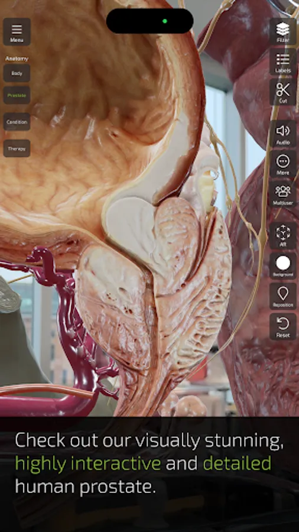
Task: Open the More options button
Action: 282,164
